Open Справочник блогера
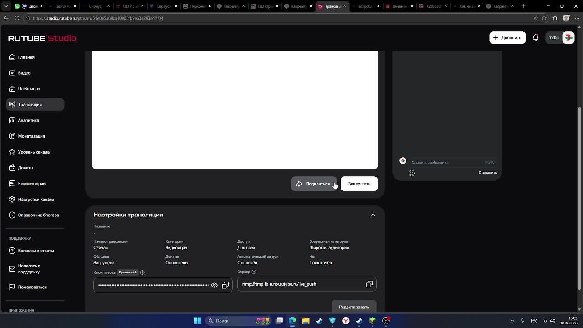The height and width of the screenshot is (328, 583). [35, 215]
